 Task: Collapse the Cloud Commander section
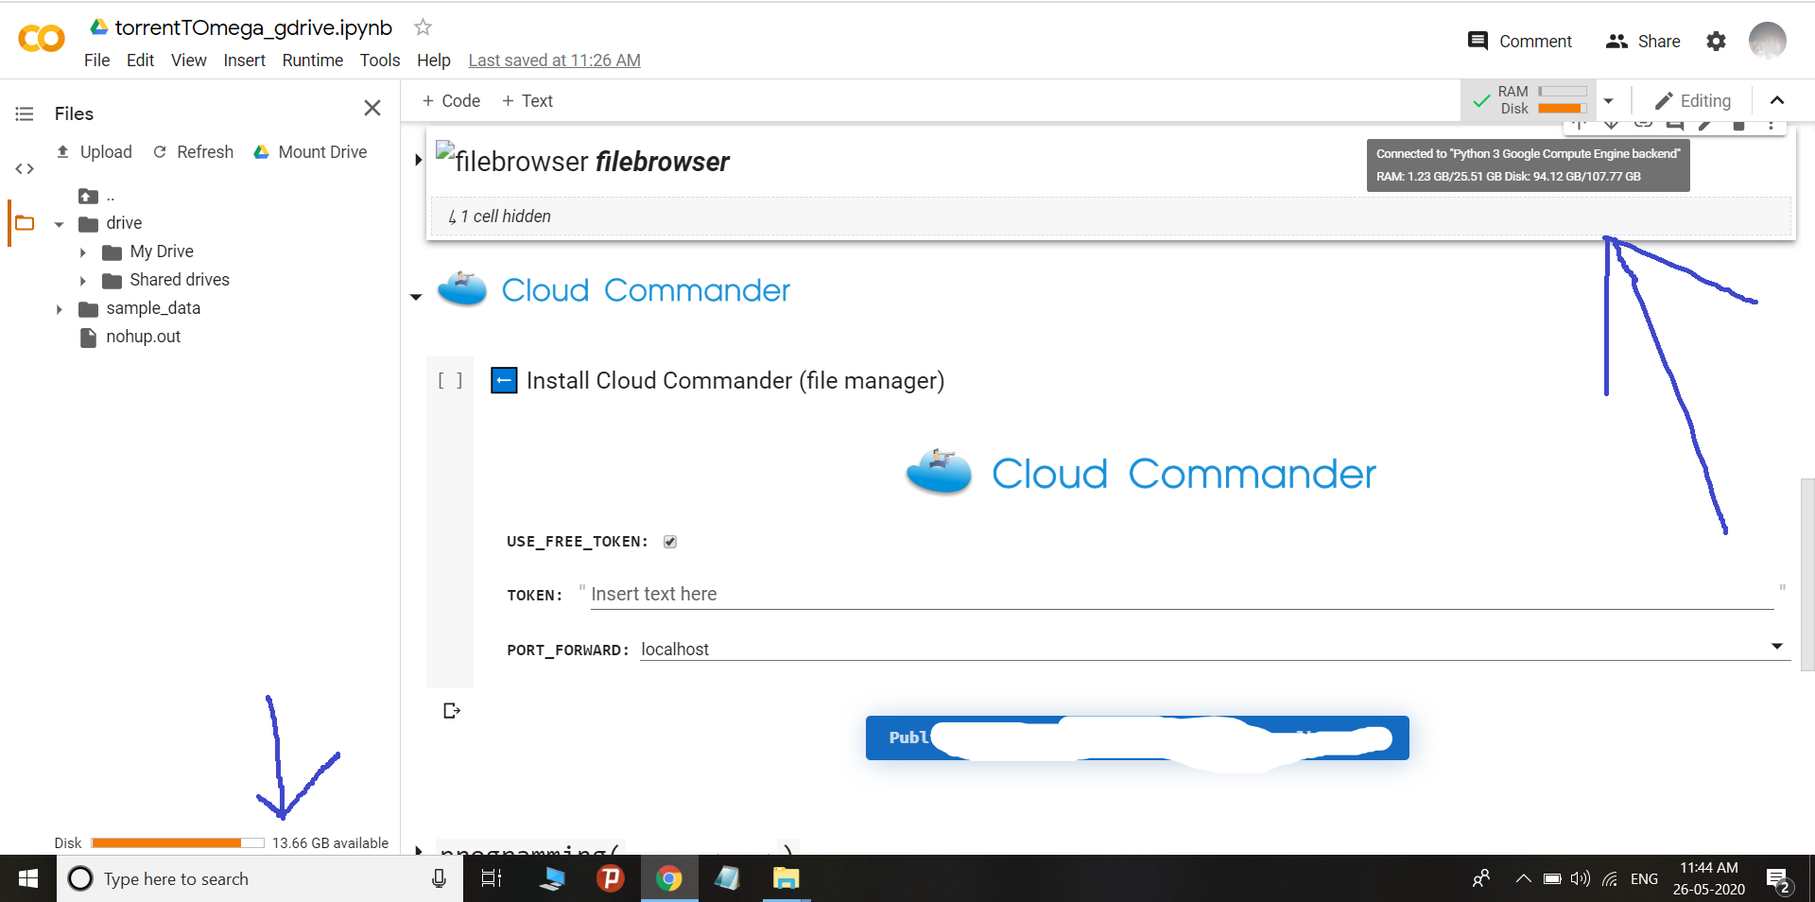point(416,297)
